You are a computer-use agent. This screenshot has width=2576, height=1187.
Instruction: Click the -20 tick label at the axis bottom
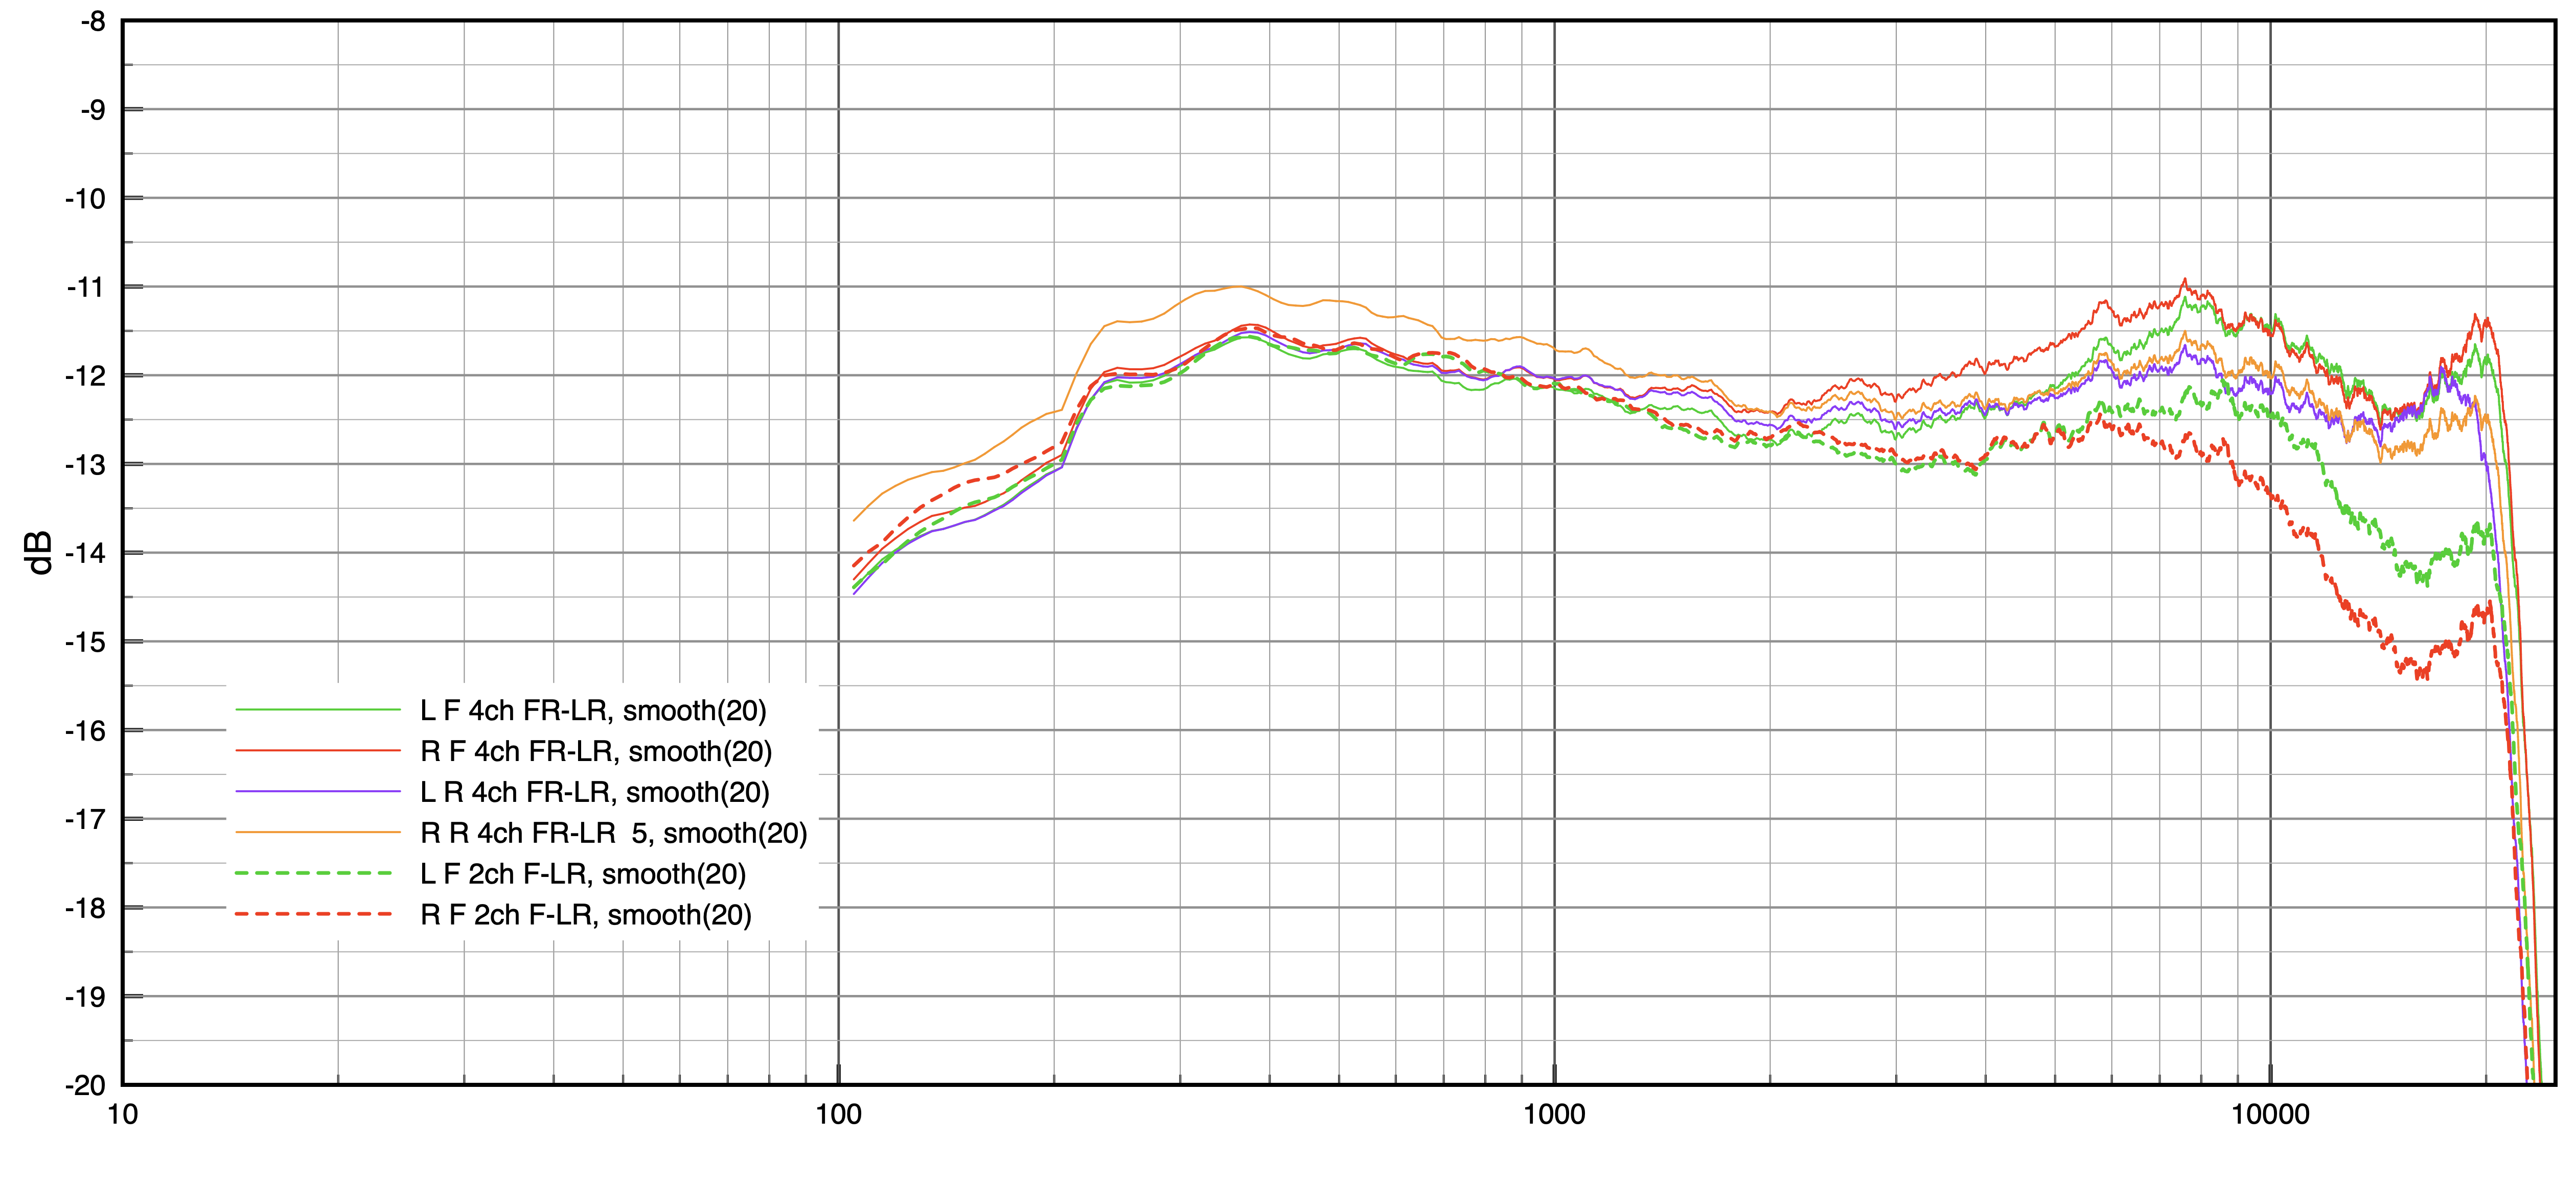86,1085
